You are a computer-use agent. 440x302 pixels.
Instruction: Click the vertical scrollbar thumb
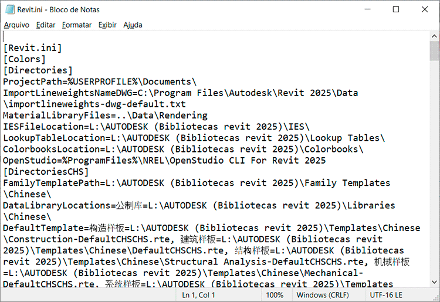click(434, 51)
